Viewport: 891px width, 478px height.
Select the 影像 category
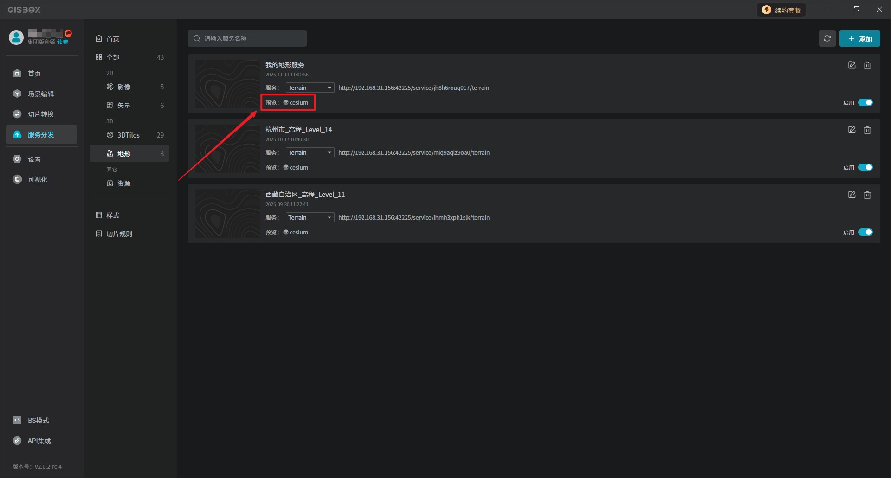pyautogui.click(x=124, y=87)
